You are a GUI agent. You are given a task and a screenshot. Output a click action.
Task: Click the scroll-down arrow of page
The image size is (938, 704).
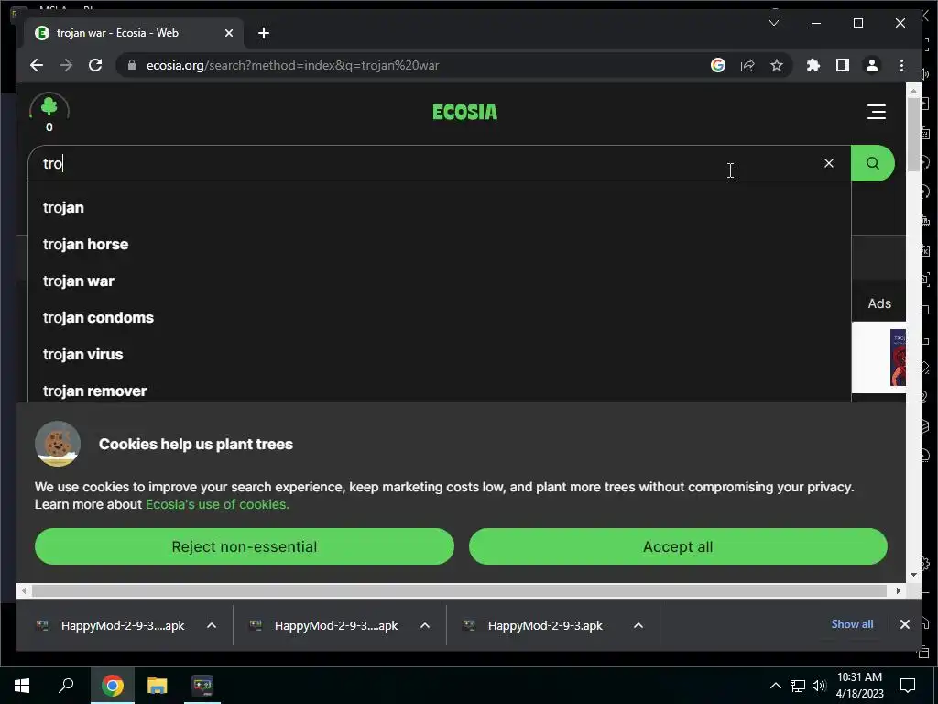913,575
